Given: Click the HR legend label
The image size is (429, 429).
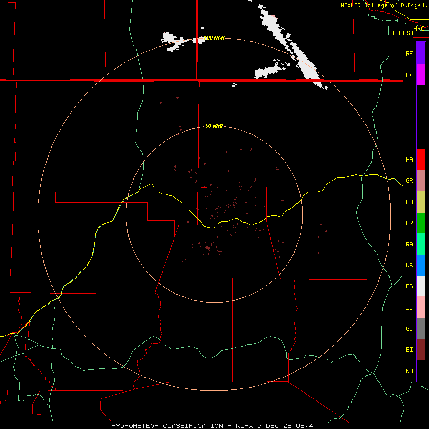Looking at the screenshot, I should point(409,223).
